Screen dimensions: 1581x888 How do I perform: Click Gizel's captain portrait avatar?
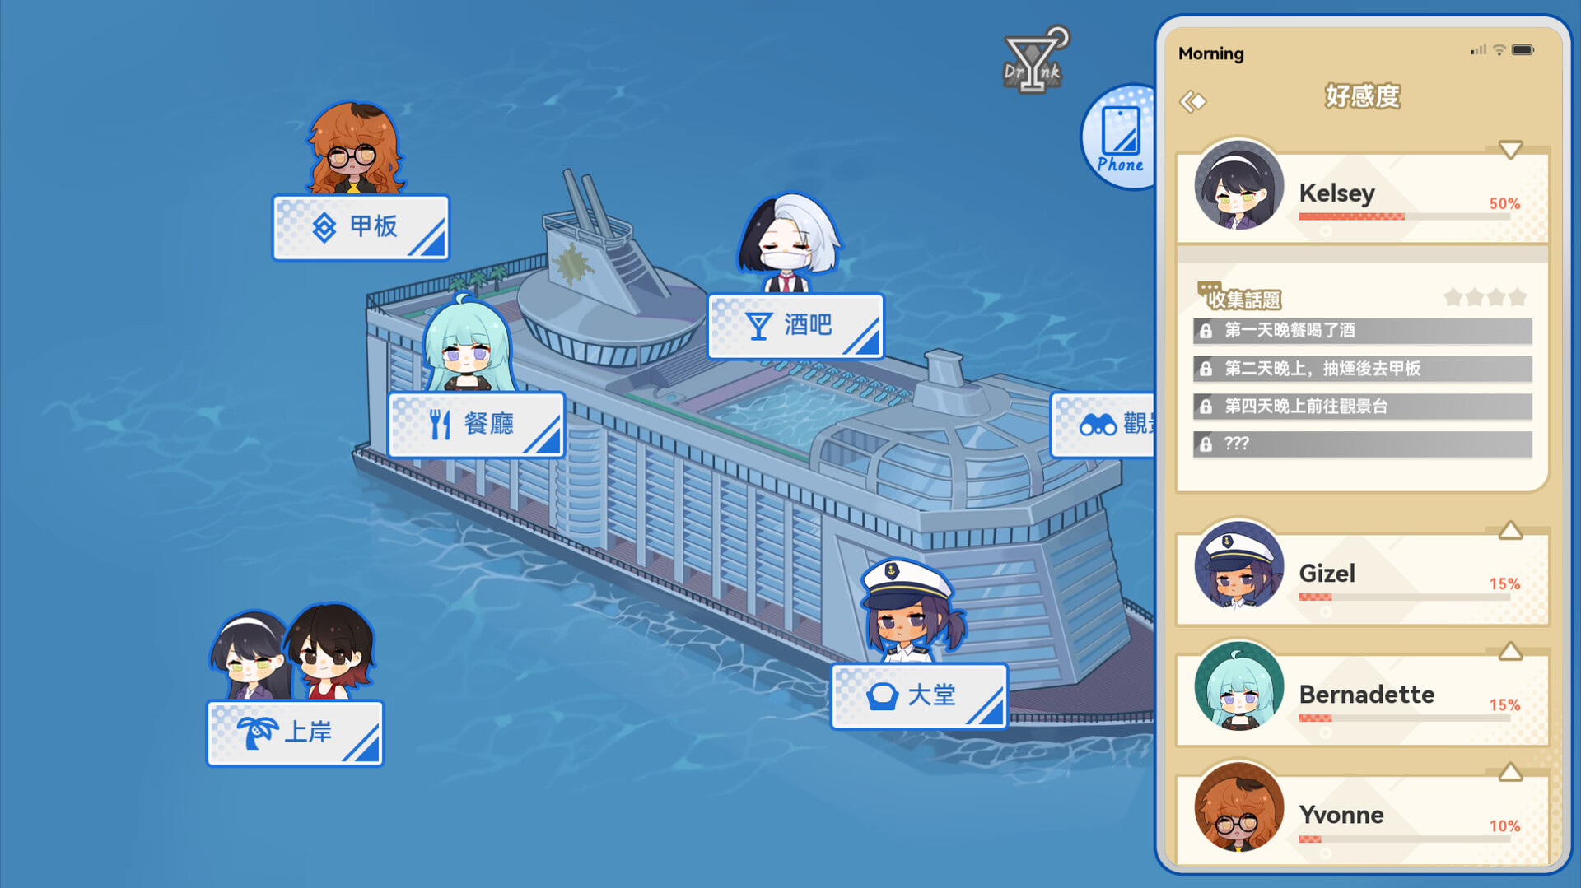coord(1238,565)
